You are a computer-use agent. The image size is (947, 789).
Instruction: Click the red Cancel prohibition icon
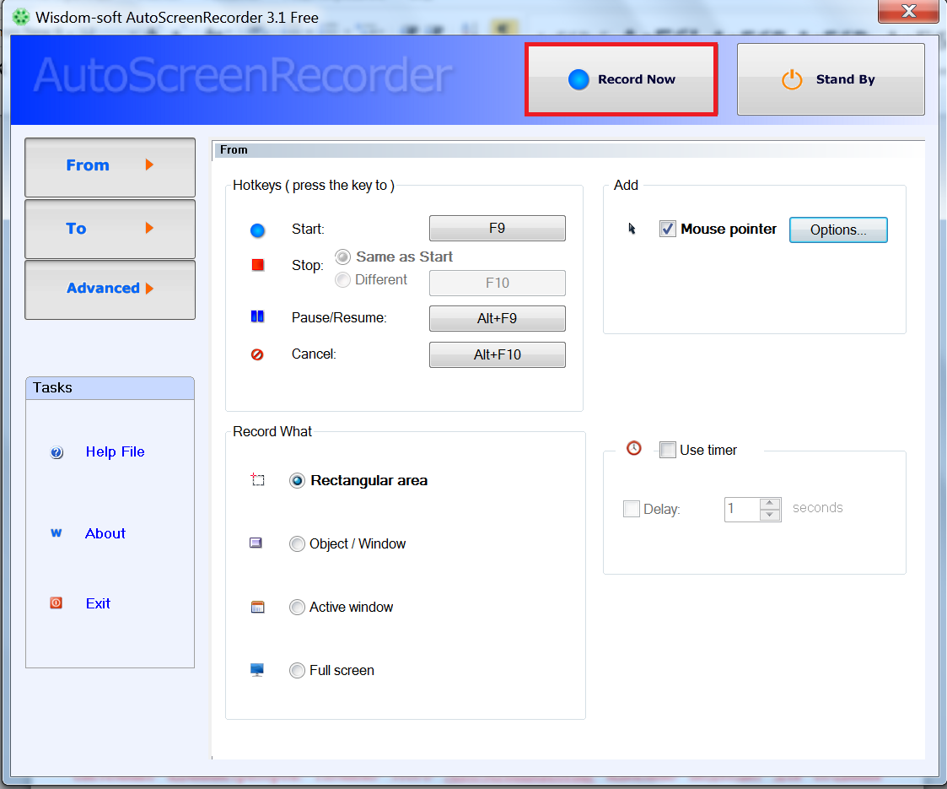(257, 354)
